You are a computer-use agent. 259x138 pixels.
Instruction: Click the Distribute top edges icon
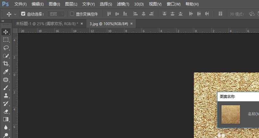pyautogui.click(x=164, y=14)
